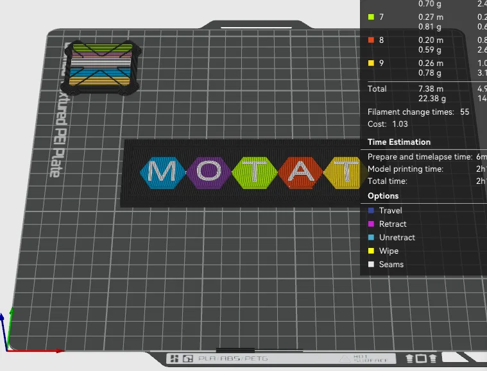Screen dimensions: 487x371
Task: Select the purple hexagon with letter O
Action: tap(209, 172)
